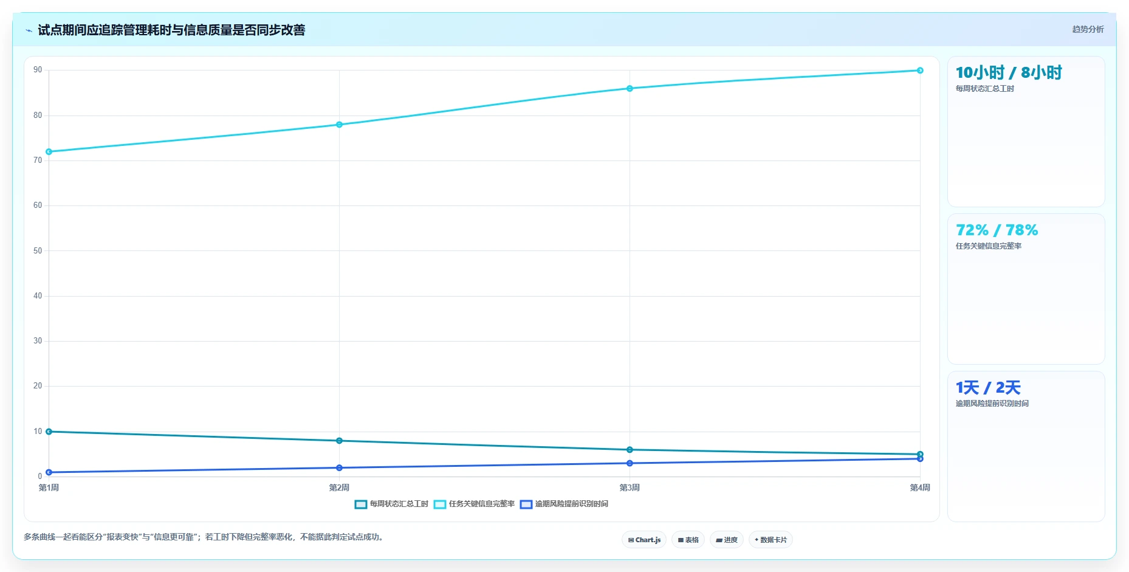Click the trend icon beside the header title
This screenshot has height=572, width=1129.
pos(29,30)
